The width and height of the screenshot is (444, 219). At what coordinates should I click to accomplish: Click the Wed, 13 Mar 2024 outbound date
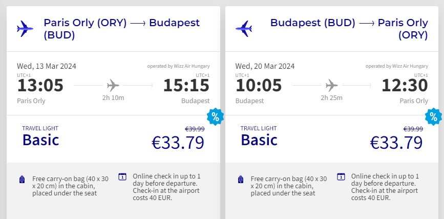(x=46, y=66)
